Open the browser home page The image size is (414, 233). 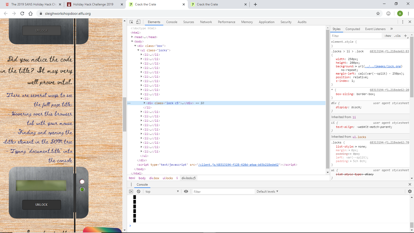[31, 13]
